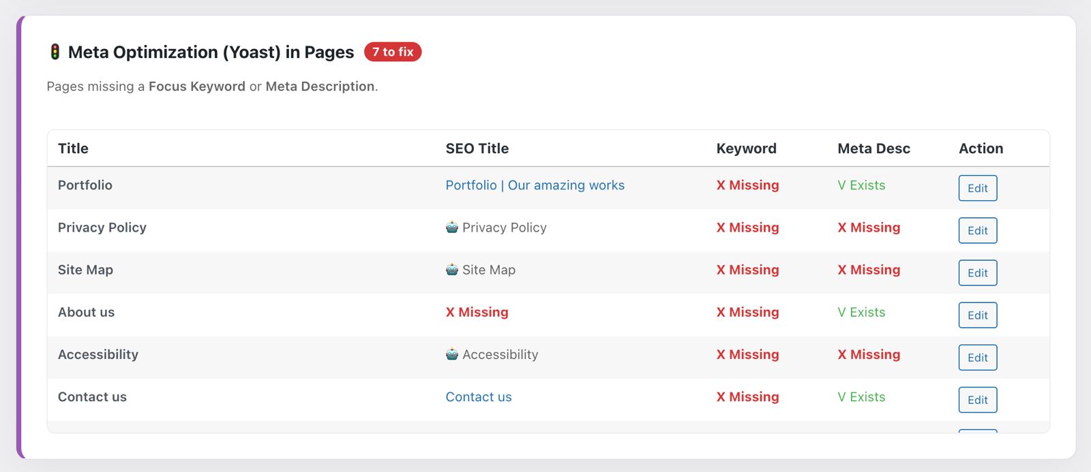1091x472 pixels.
Task: Click the icon before Site Map SEO title
Action: click(451, 270)
